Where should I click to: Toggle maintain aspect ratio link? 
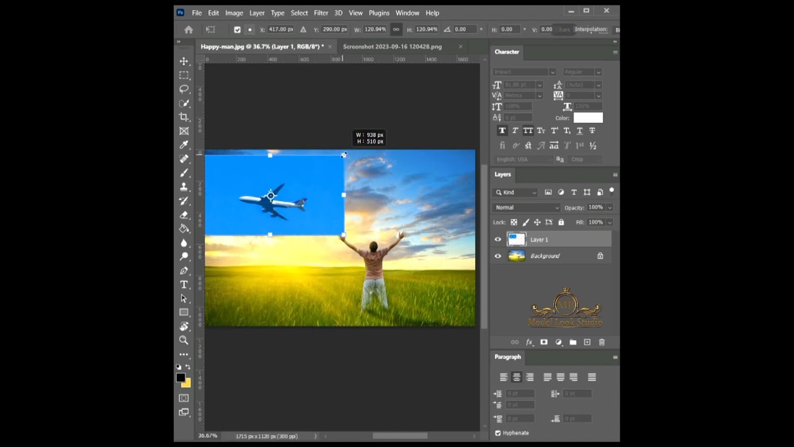tap(395, 29)
